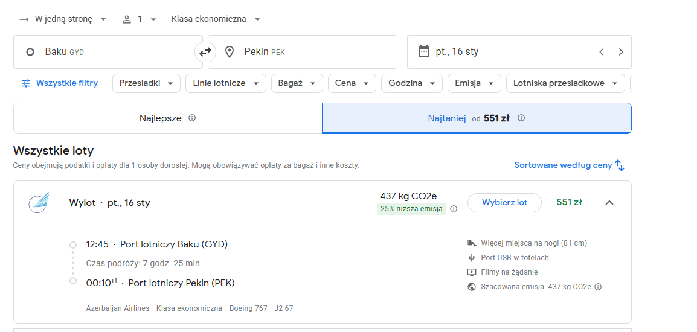Open Wszystkie filtry panel

60,83
